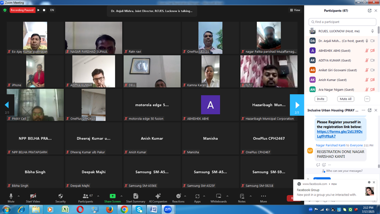380x214 pixels.
Task: Stop the recording
Action: [x=44, y=10]
